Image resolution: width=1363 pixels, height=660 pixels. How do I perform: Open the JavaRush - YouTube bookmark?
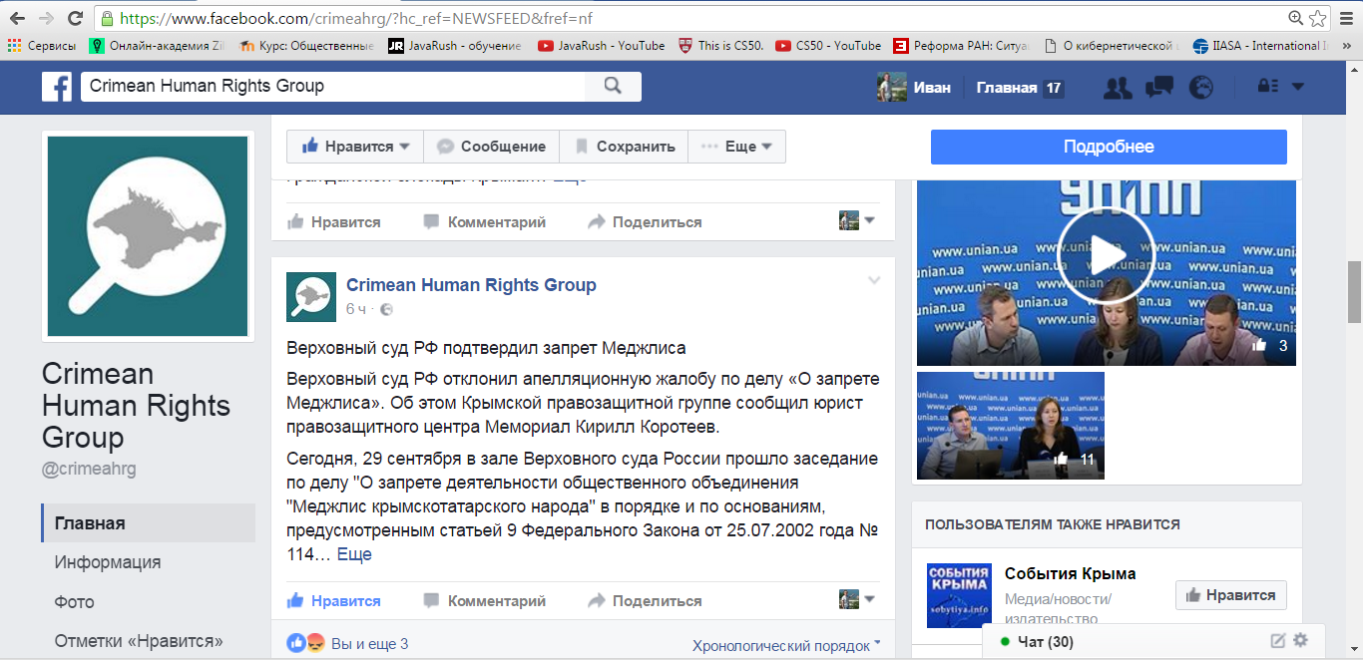[x=601, y=46]
